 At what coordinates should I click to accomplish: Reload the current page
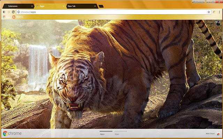pyautogui.click(x=13, y=12)
